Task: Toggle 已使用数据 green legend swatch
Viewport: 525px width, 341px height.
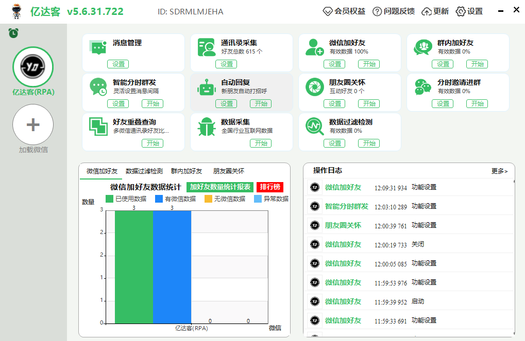Action: [109, 199]
